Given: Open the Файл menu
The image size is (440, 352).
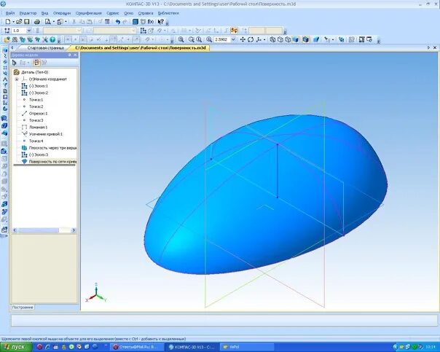Looking at the screenshot, I should tap(10, 13).
